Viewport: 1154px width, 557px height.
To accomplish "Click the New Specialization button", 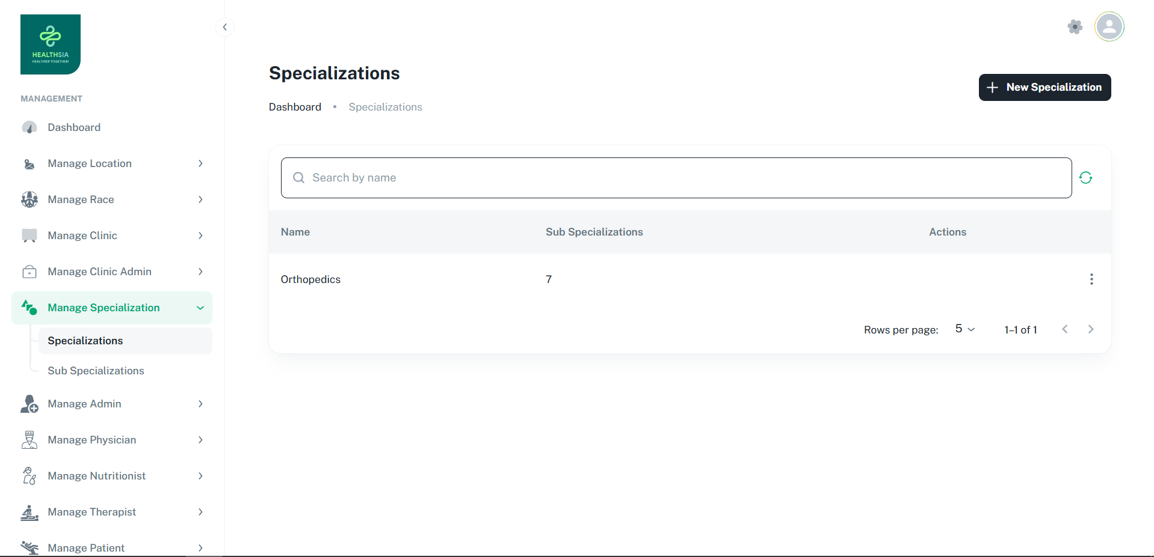I will (1044, 88).
